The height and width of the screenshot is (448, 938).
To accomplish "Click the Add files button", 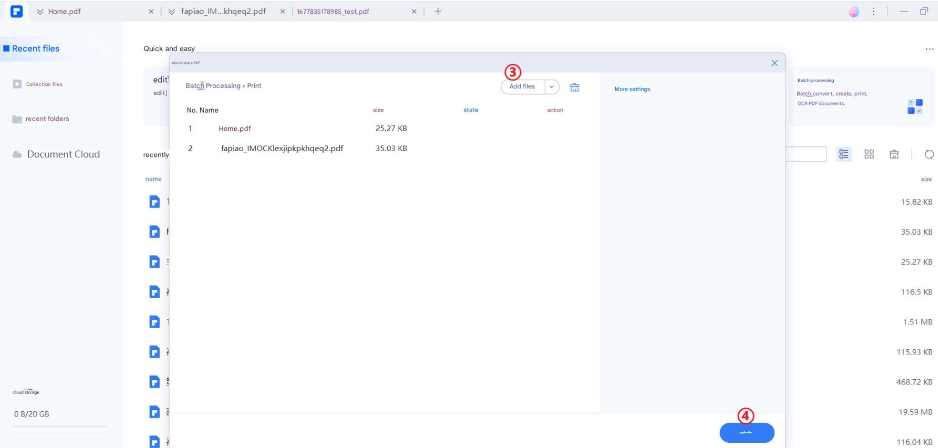I will tap(522, 87).
